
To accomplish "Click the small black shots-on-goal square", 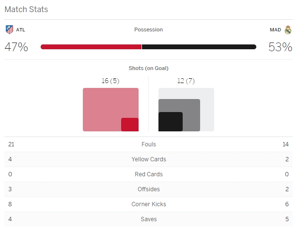I will coord(170,122).
